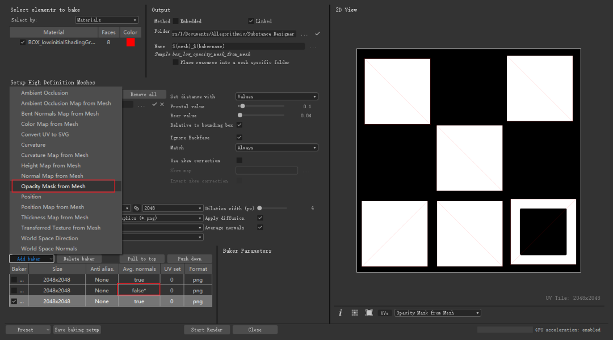The height and width of the screenshot is (340, 613).
Task: Open the Set distance with Values dropdown
Action: click(x=277, y=96)
